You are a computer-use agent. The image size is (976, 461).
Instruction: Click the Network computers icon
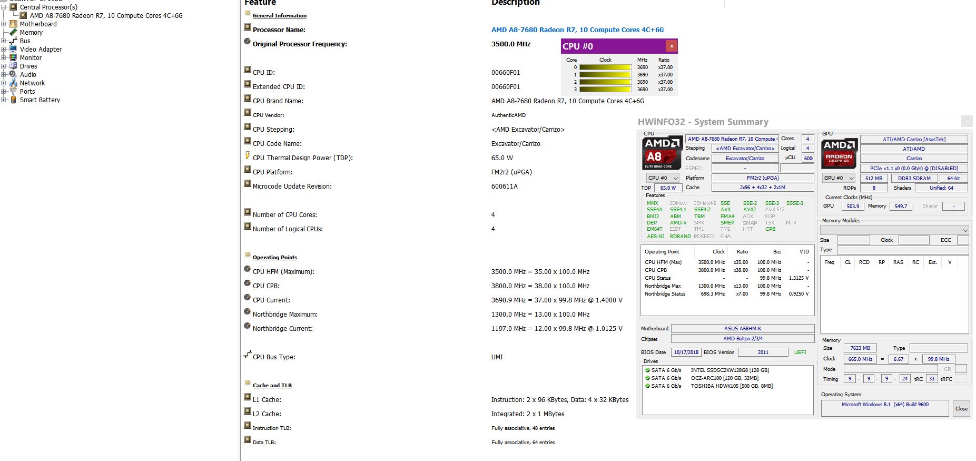pos(13,83)
